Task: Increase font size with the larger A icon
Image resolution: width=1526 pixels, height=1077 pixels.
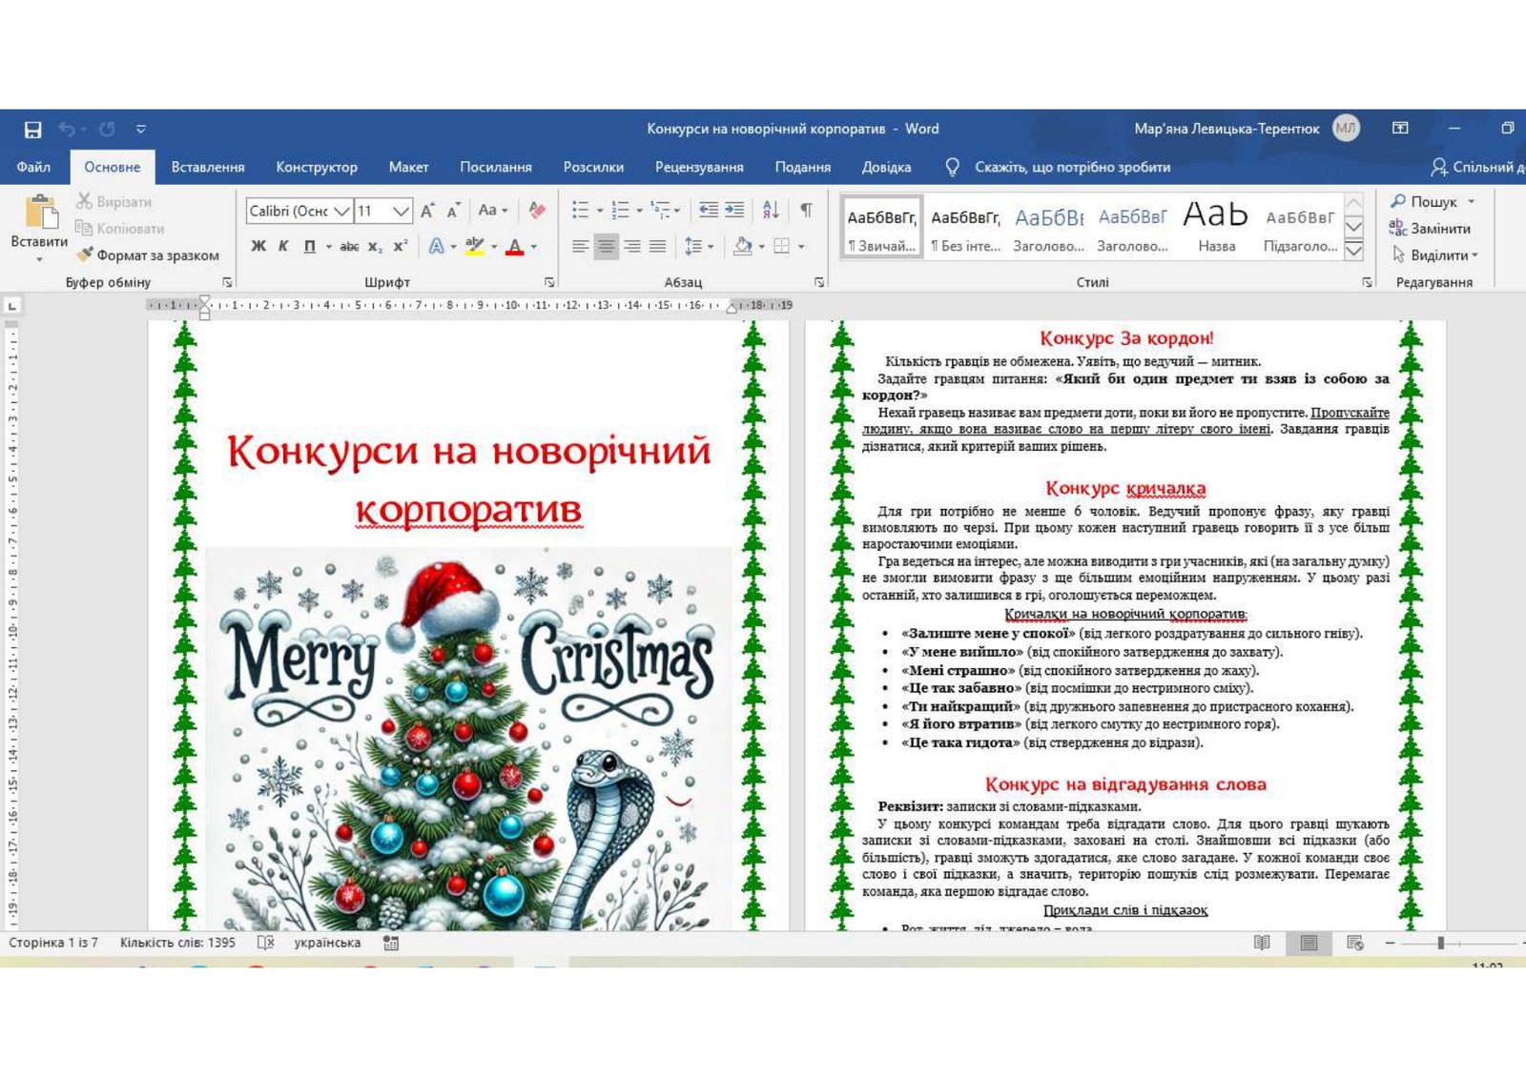Action: click(427, 211)
